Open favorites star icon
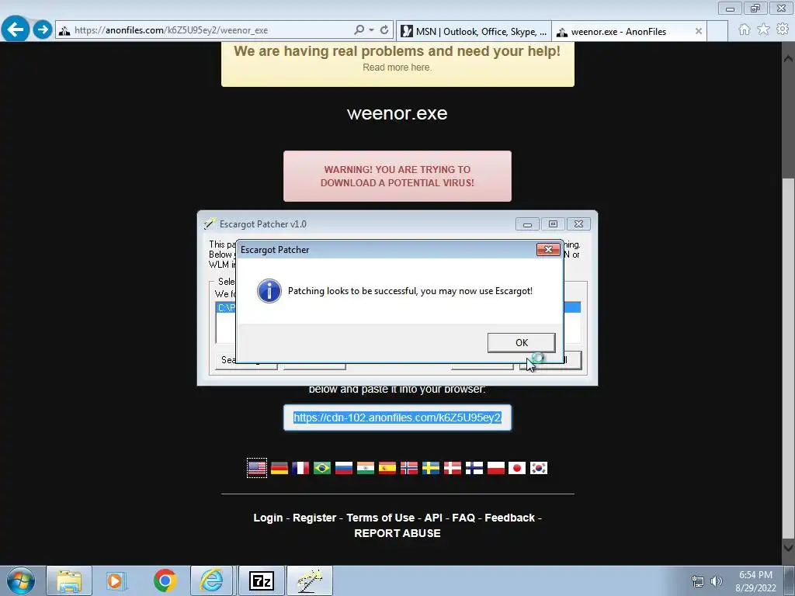This screenshot has height=596, width=795. (x=763, y=29)
